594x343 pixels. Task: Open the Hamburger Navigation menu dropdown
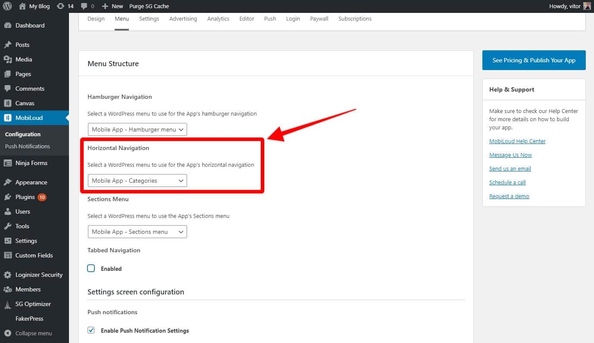pyautogui.click(x=138, y=129)
